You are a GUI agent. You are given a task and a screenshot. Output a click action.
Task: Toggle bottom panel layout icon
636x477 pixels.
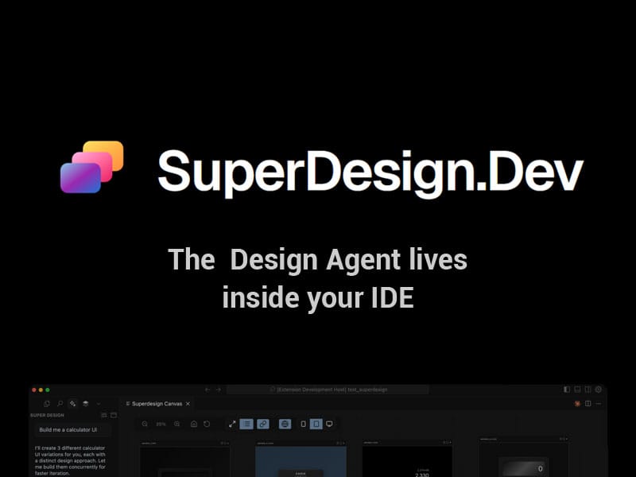pyautogui.click(x=577, y=390)
